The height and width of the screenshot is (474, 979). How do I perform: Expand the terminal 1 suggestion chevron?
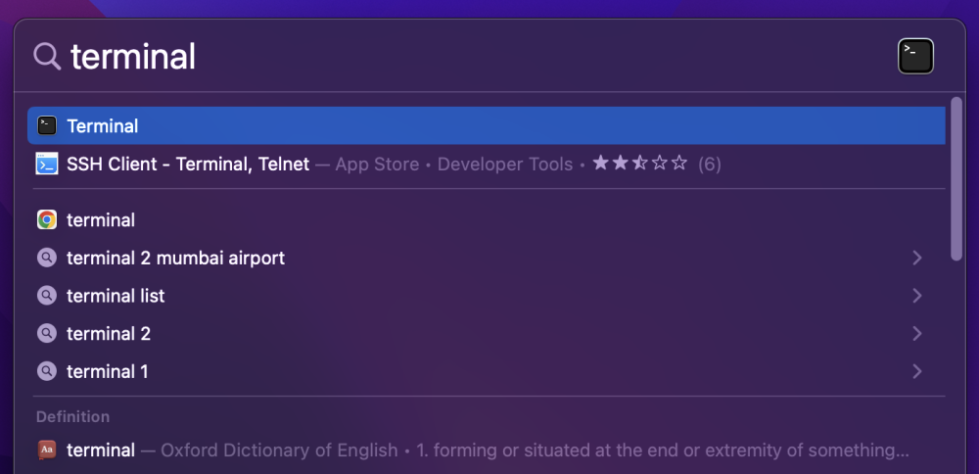tap(917, 372)
